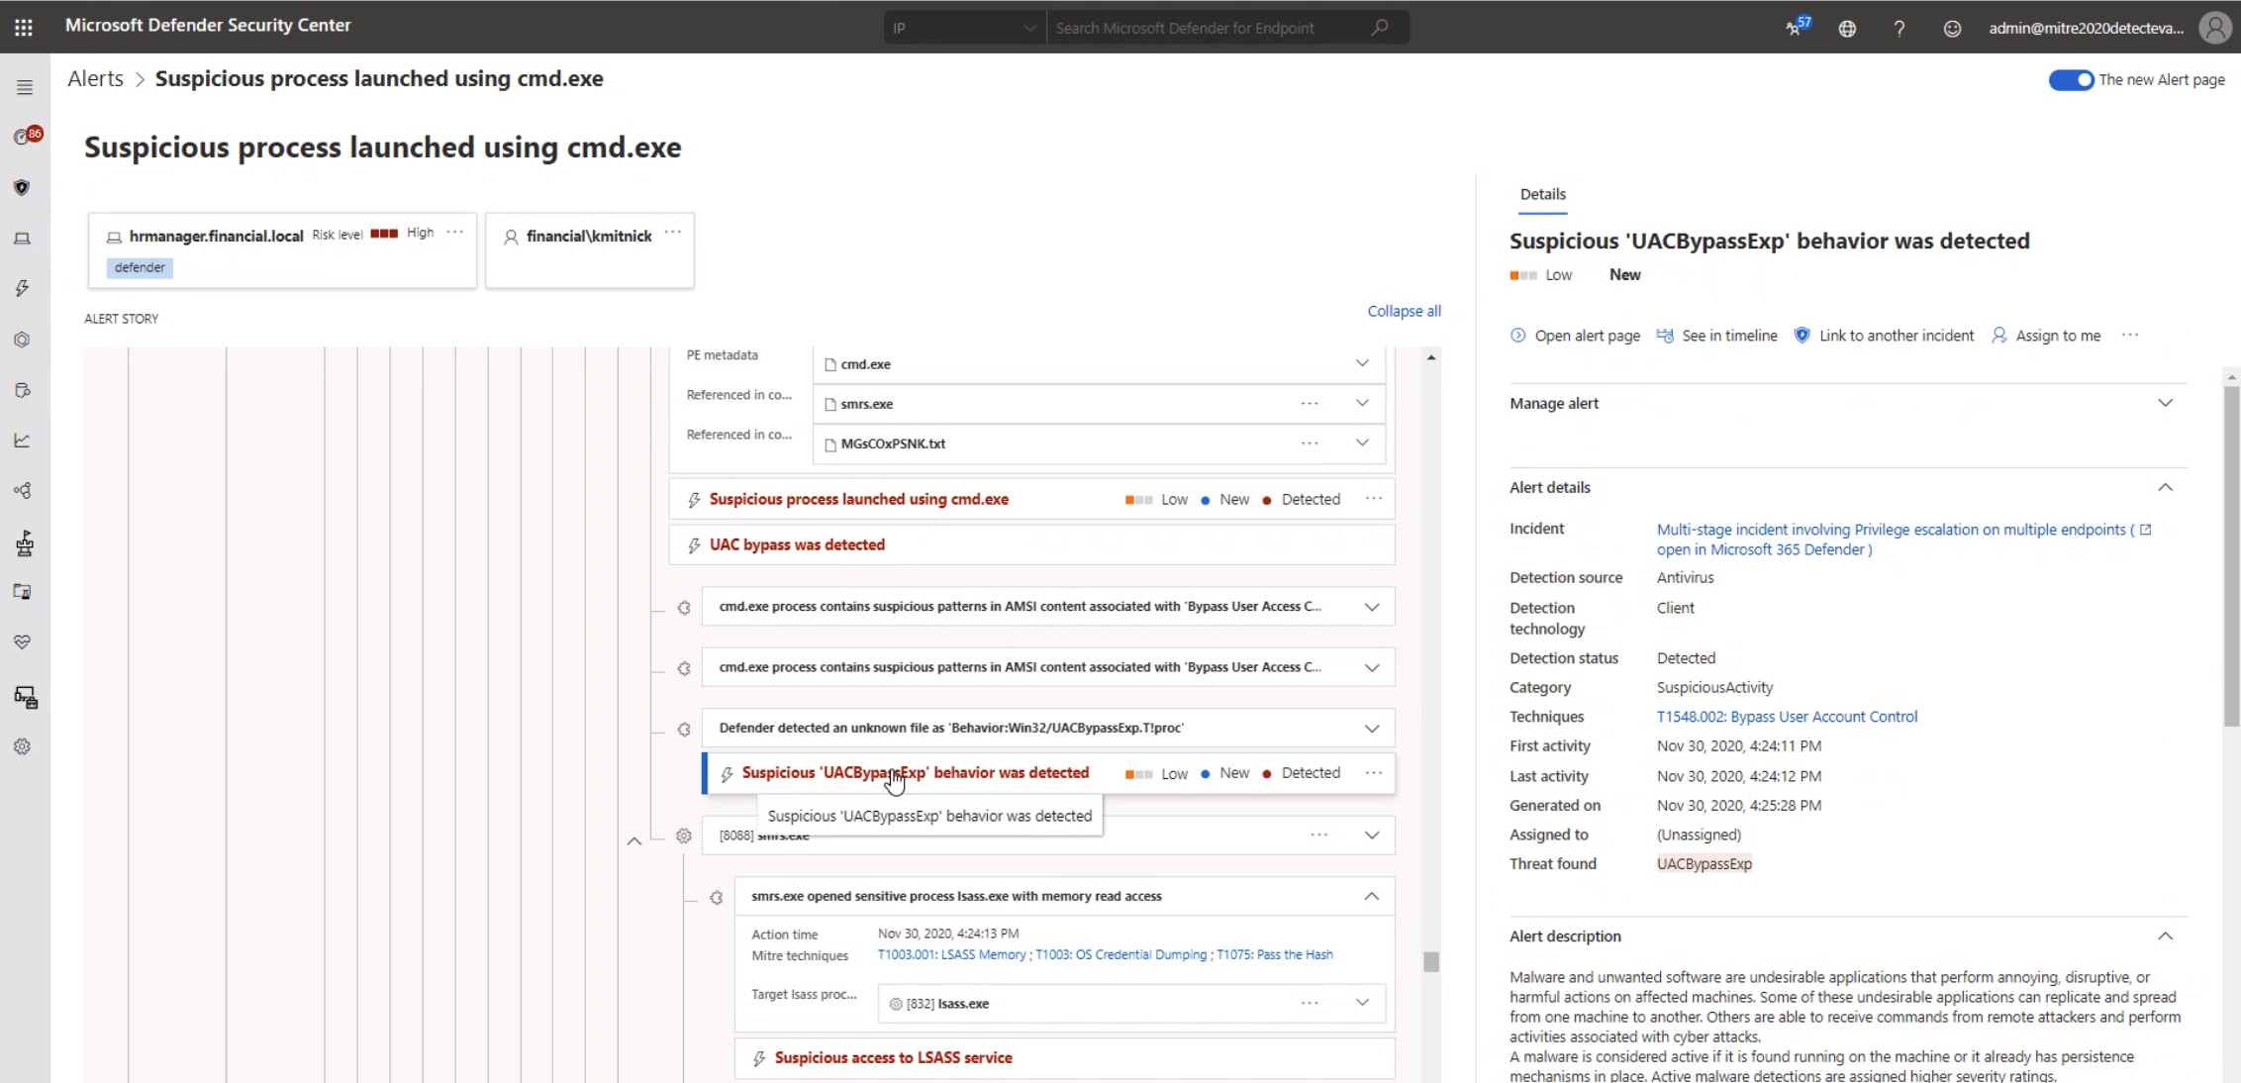
Task: Expand the MGsCOxPSNK.txt file row
Action: pos(1362,443)
